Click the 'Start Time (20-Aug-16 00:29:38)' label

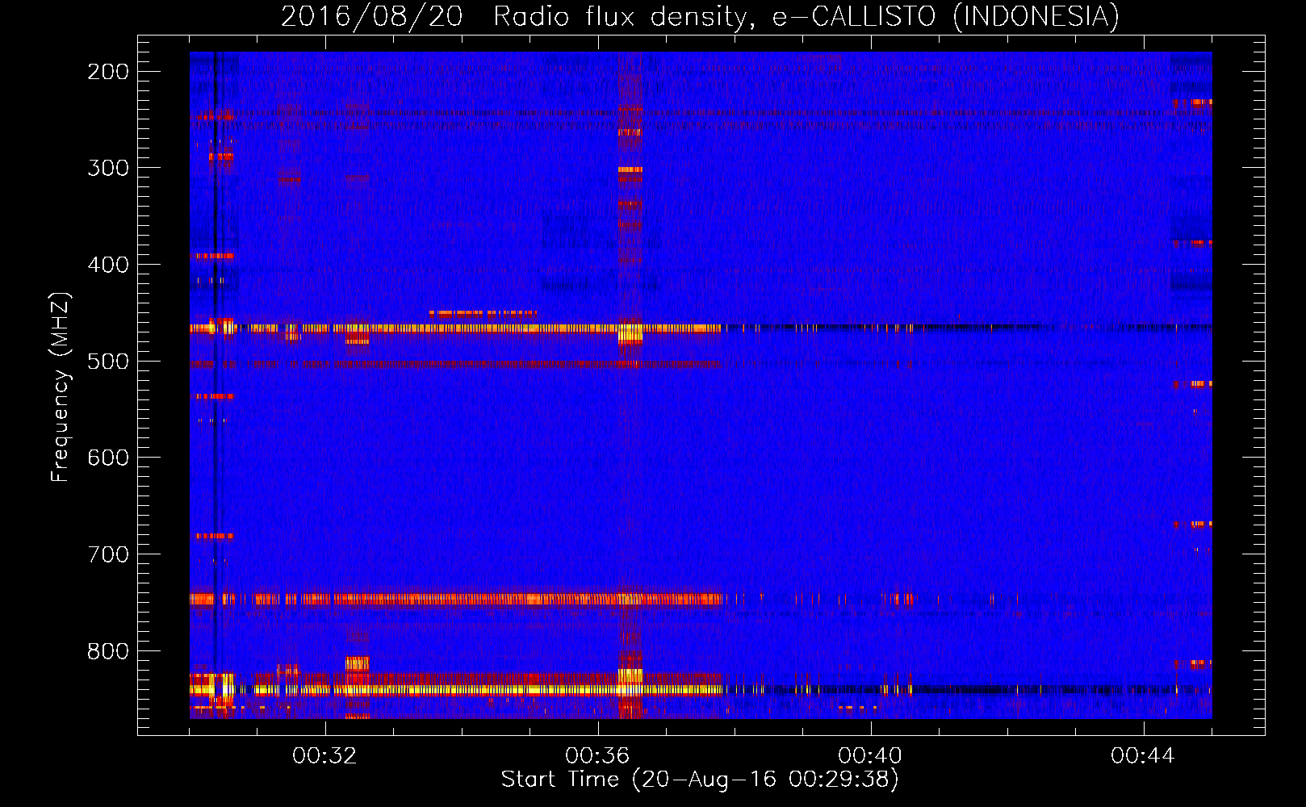(700, 780)
